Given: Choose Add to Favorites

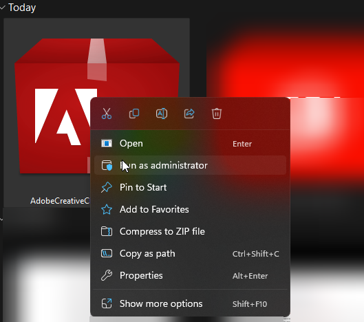Looking at the screenshot, I should (x=190, y=209).
